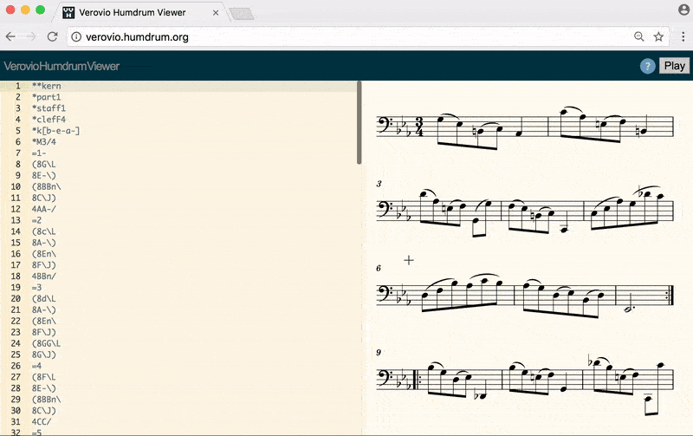Click line 5 text *k[b-e-a-]

coord(55,130)
